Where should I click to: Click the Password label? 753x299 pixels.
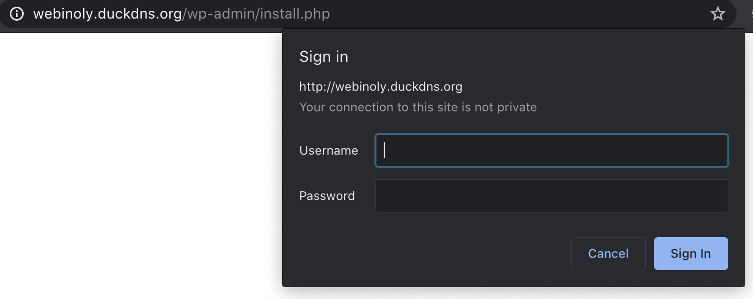pos(327,196)
